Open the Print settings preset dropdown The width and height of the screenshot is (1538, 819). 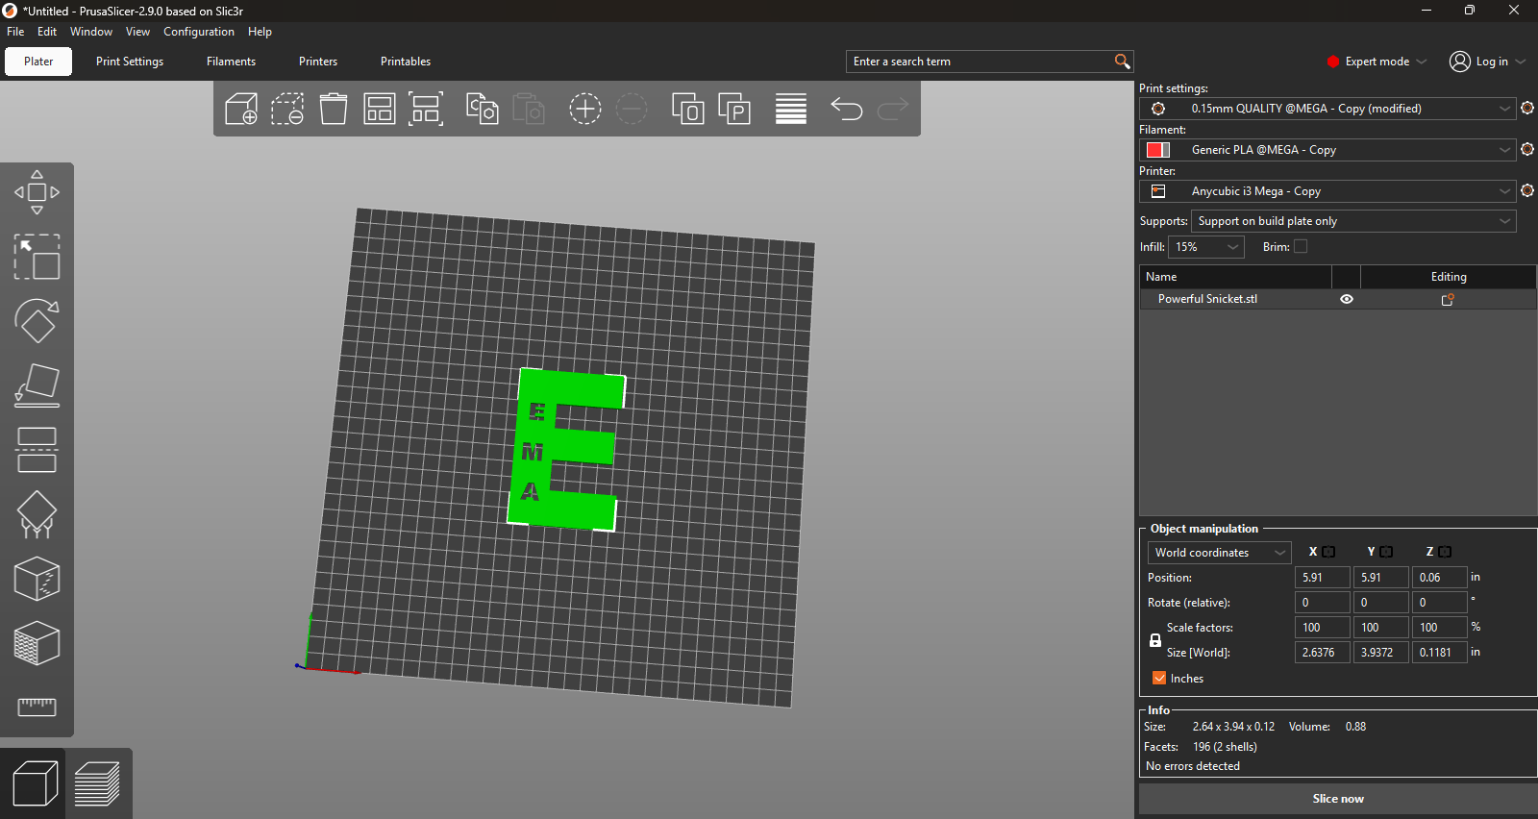(1327, 109)
